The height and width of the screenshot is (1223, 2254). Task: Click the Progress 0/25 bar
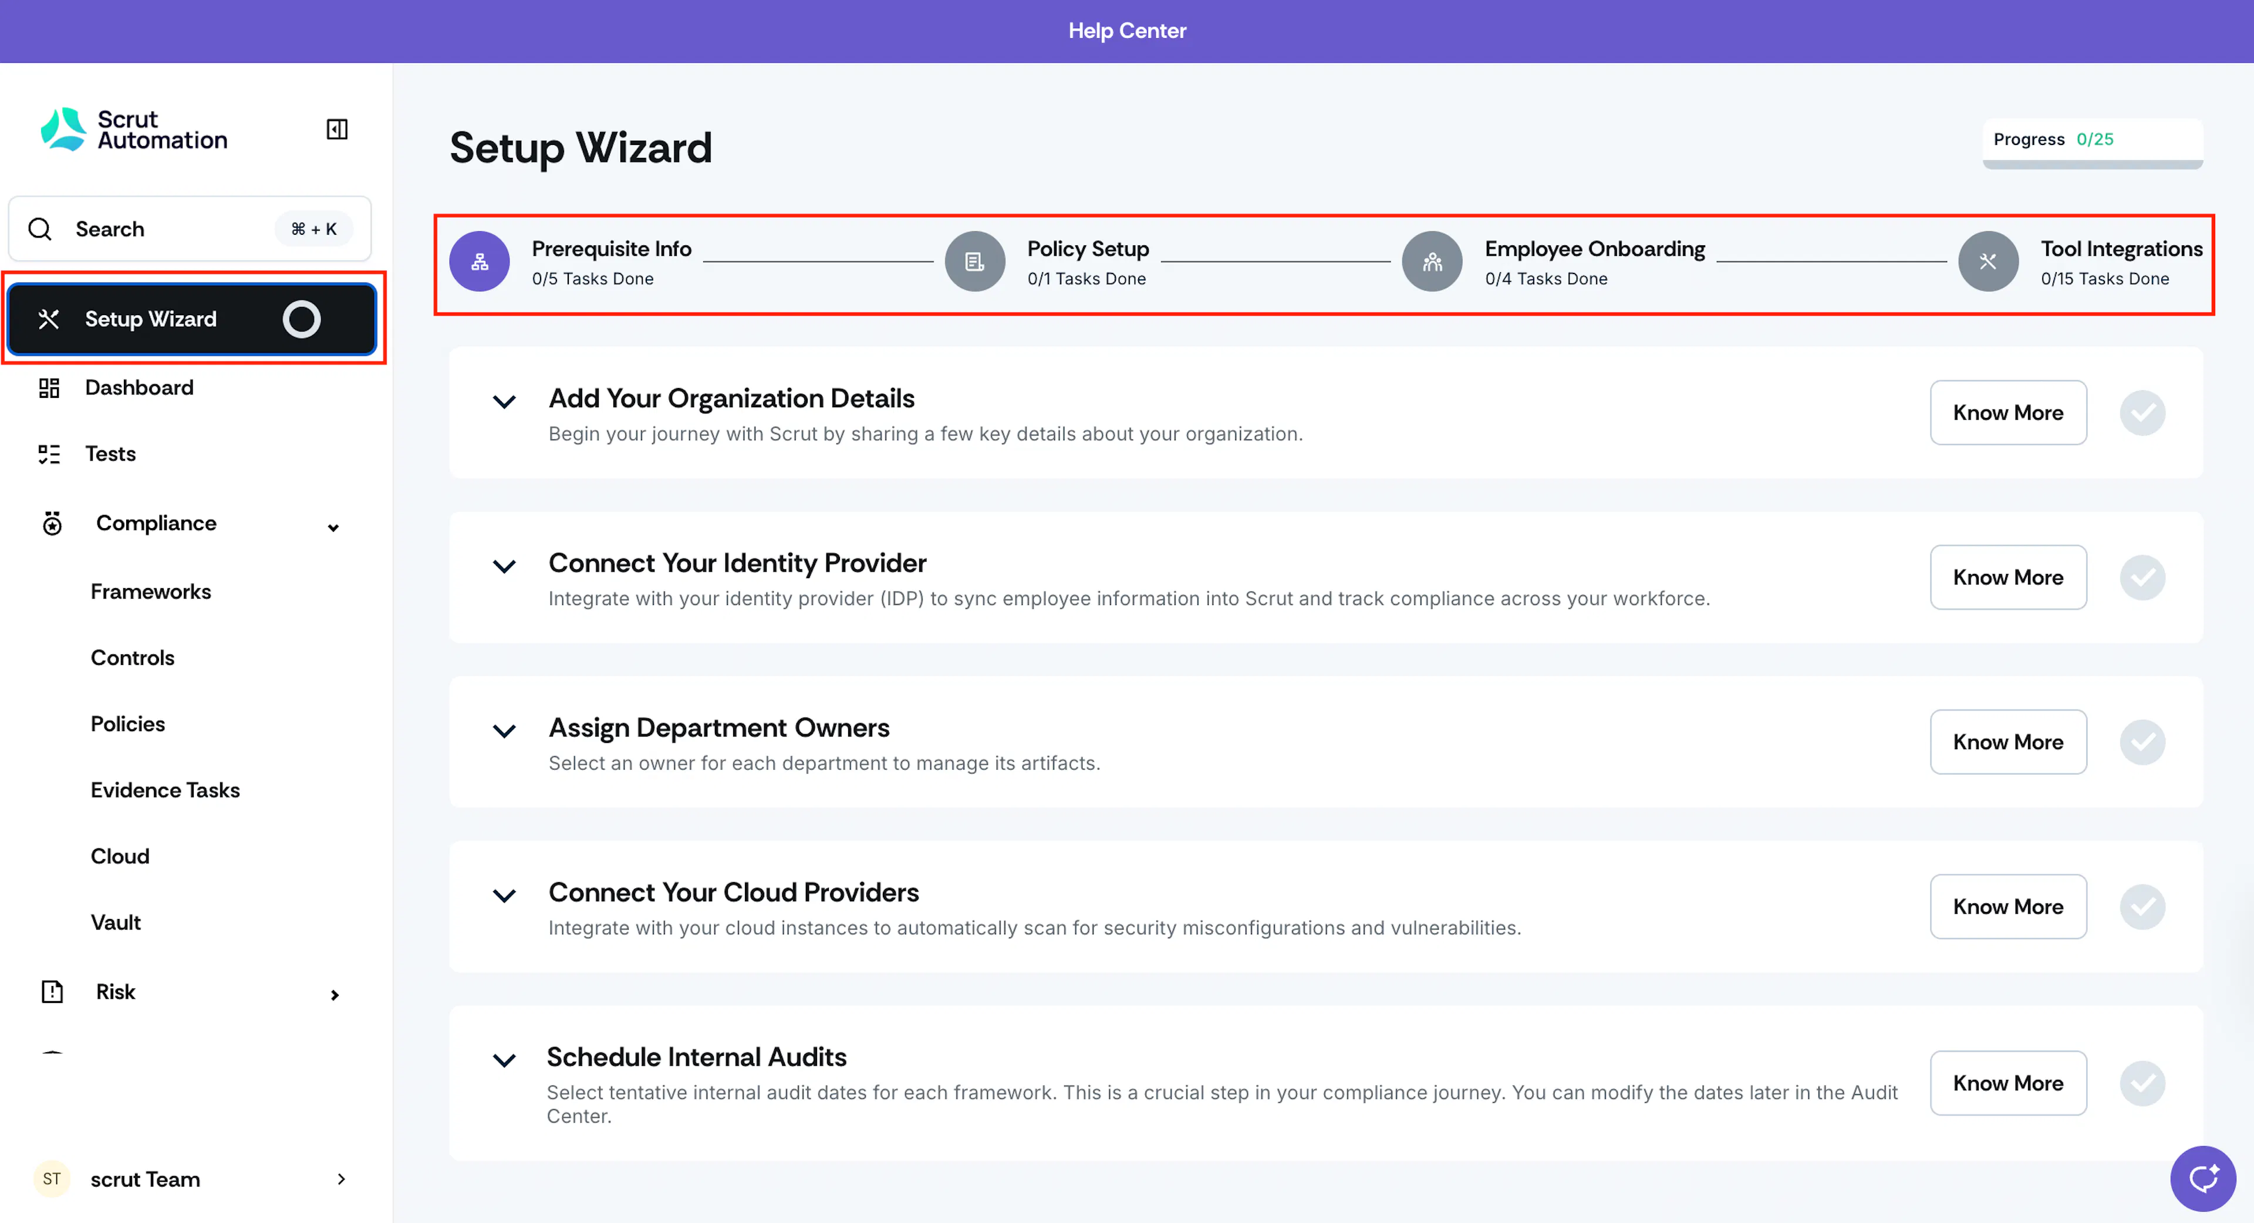pyautogui.click(x=2092, y=143)
